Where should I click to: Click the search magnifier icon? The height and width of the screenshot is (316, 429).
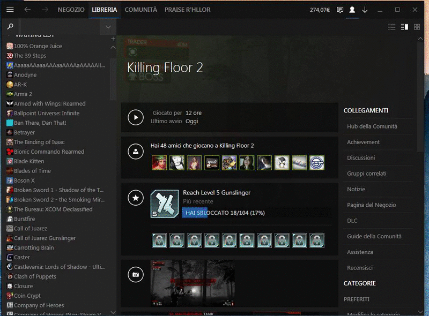click(10, 26)
